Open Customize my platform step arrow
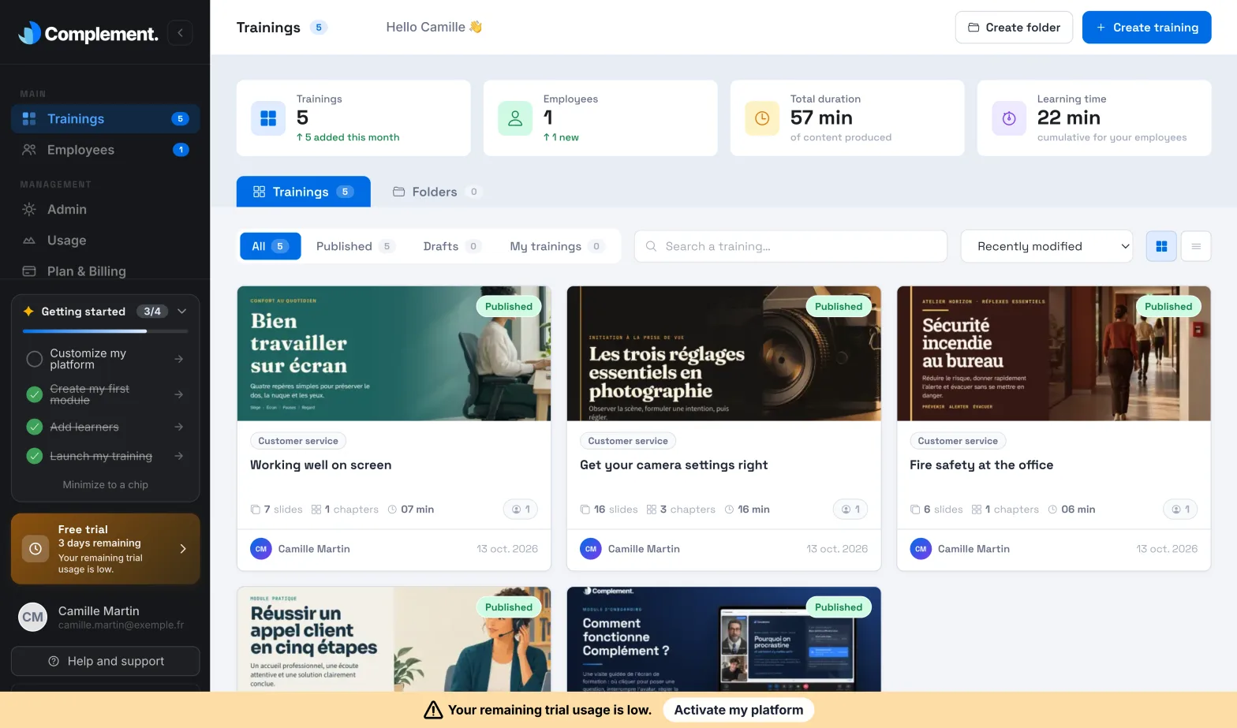 point(179,359)
